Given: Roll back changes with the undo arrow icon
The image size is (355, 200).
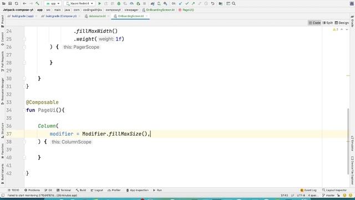Looking at the screenshot, I should (212, 4).
